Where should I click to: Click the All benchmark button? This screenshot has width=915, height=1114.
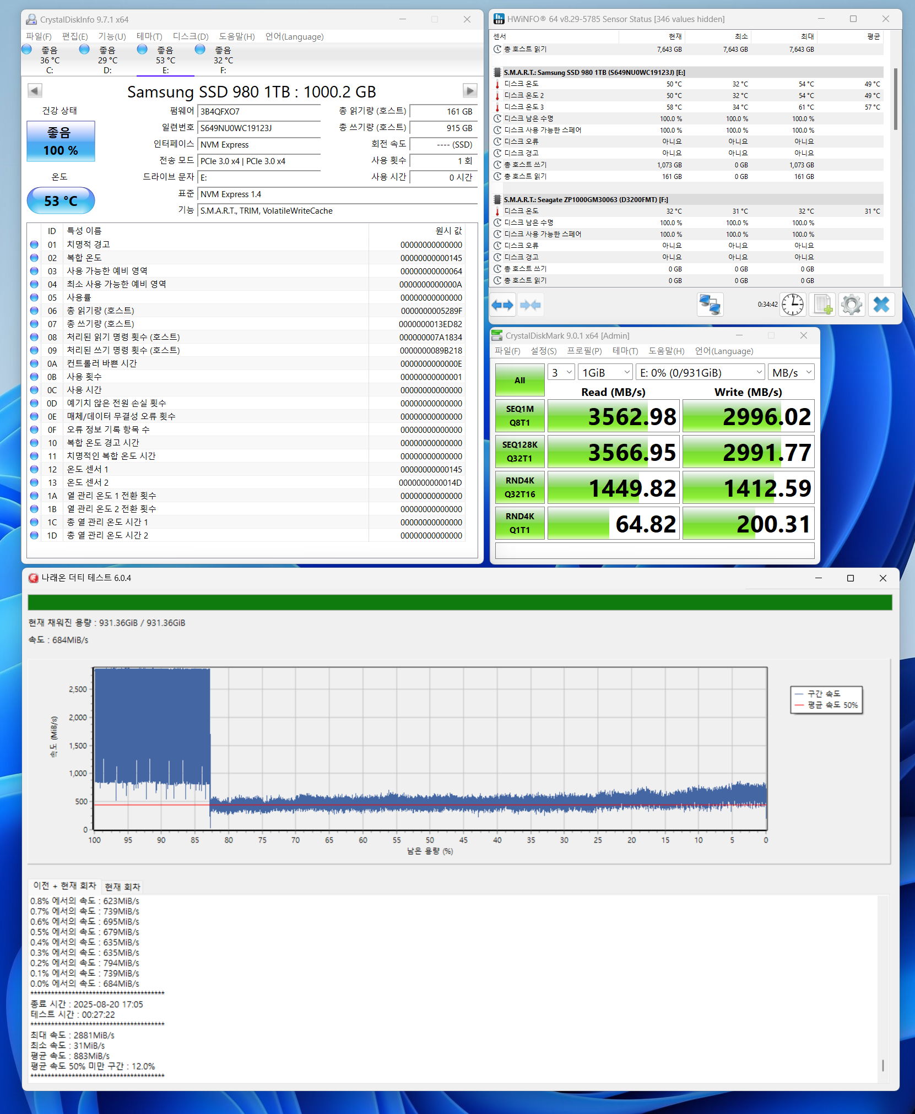[x=519, y=380]
